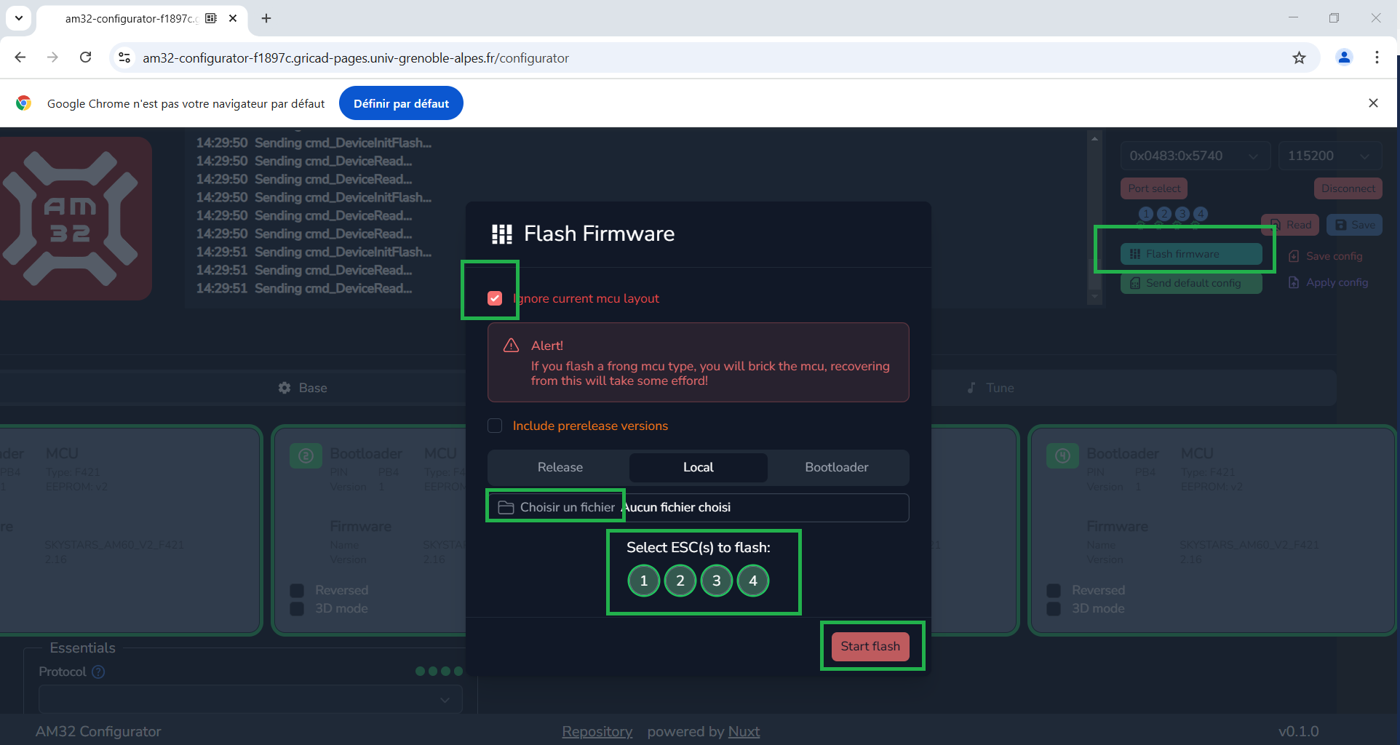Click the Flash firmware button
This screenshot has width=1400, height=745.
pyautogui.click(x=1191, y=254)
